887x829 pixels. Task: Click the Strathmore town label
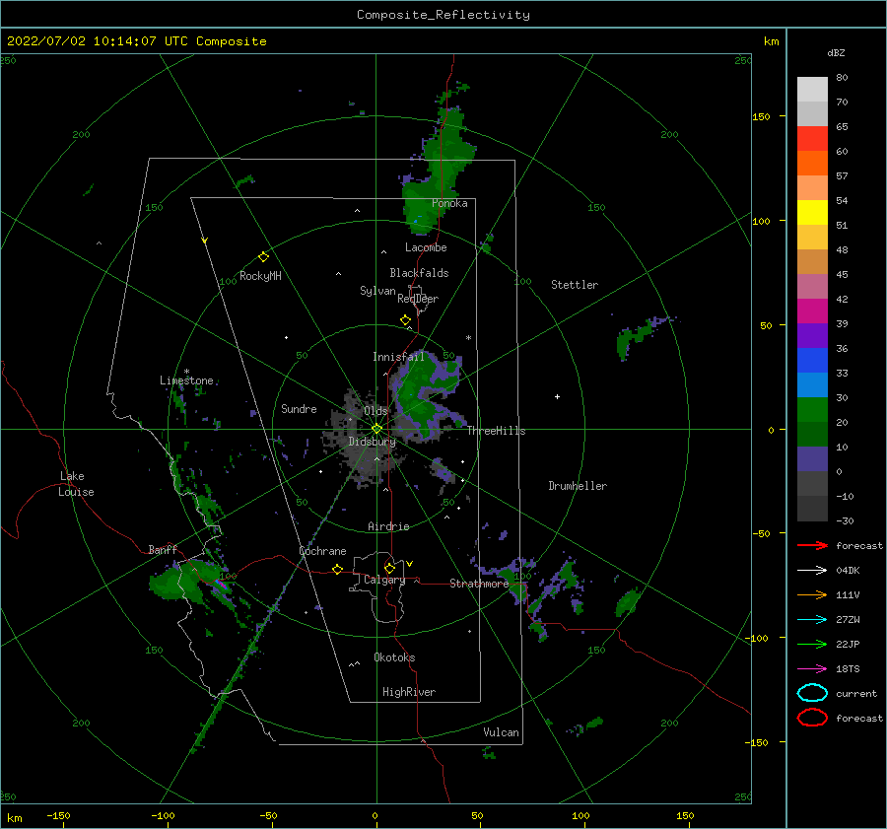[x=479, y=584]
